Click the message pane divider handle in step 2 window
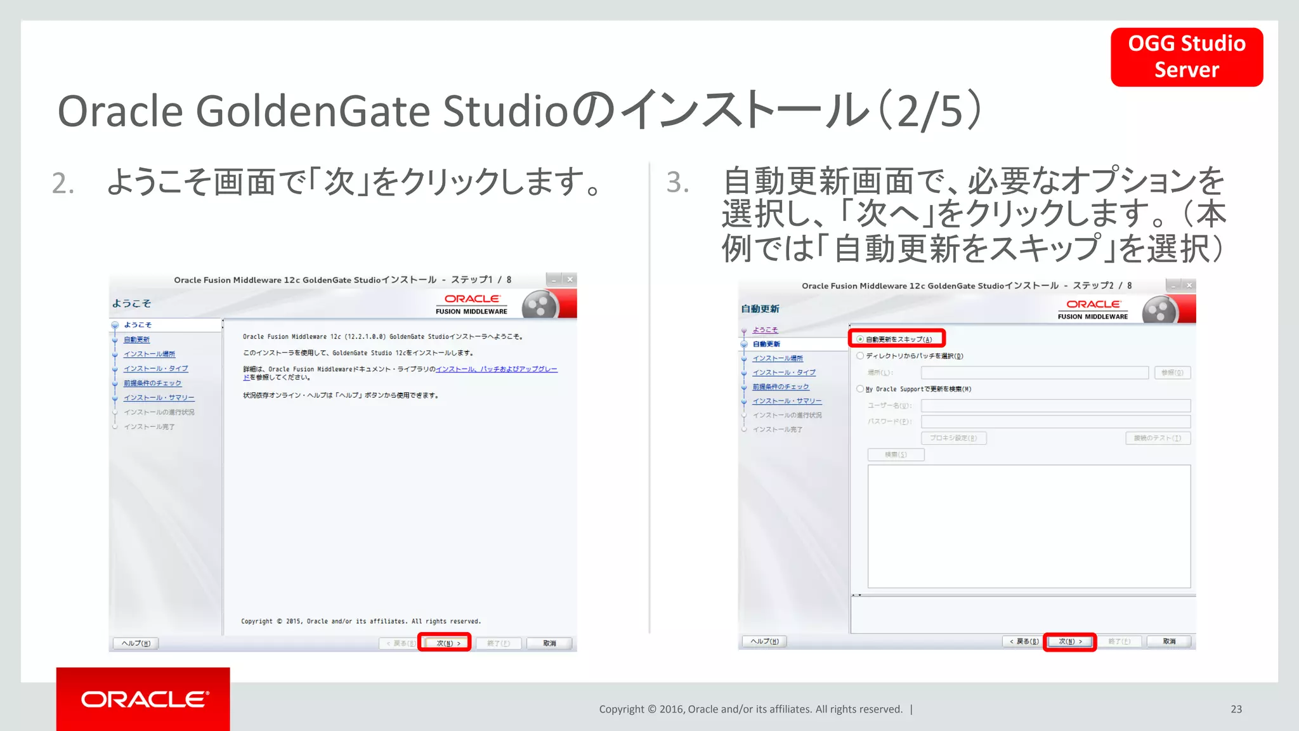Viewport: 1299px width, 731px height. pos(856,595)
